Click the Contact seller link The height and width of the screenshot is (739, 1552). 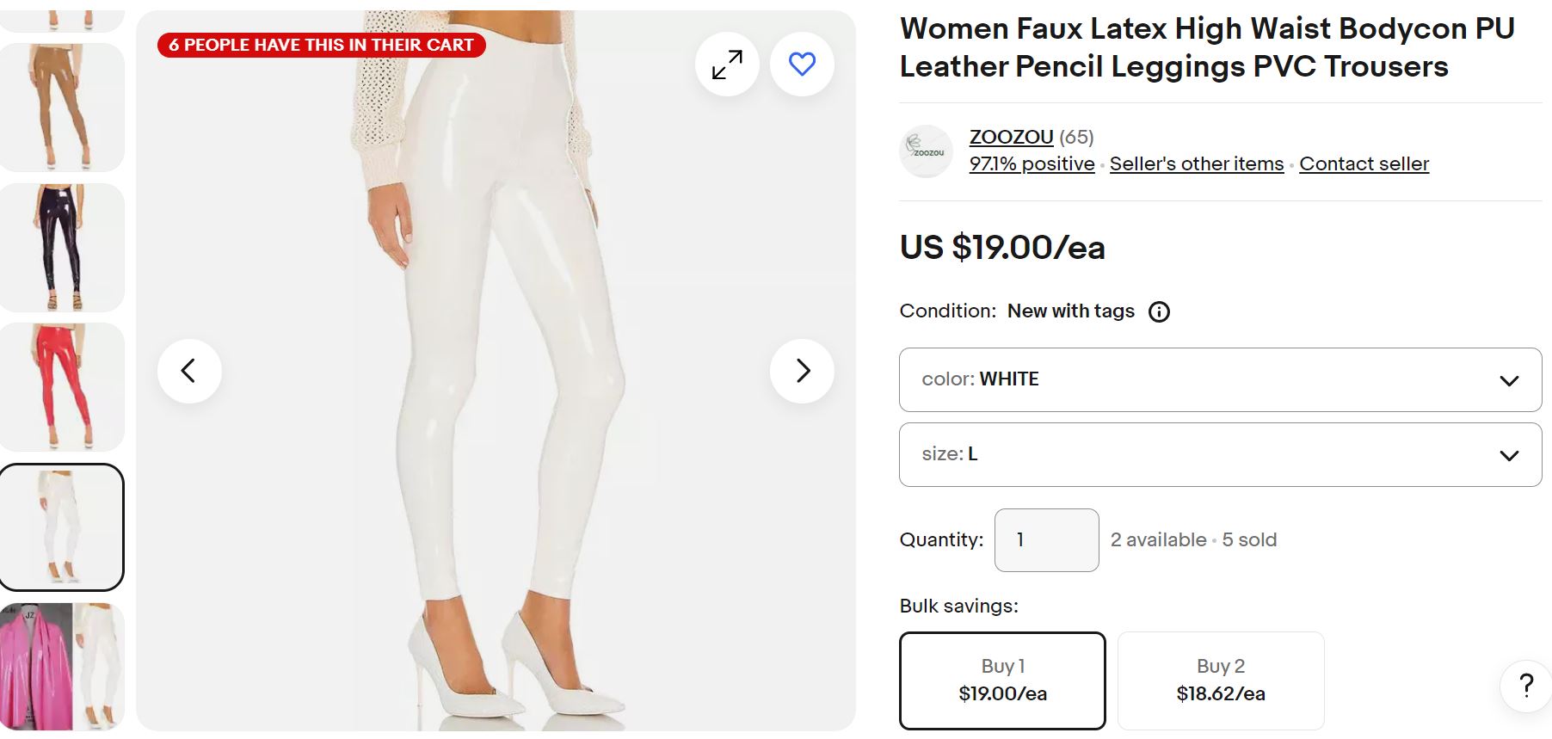(1364, 164)
